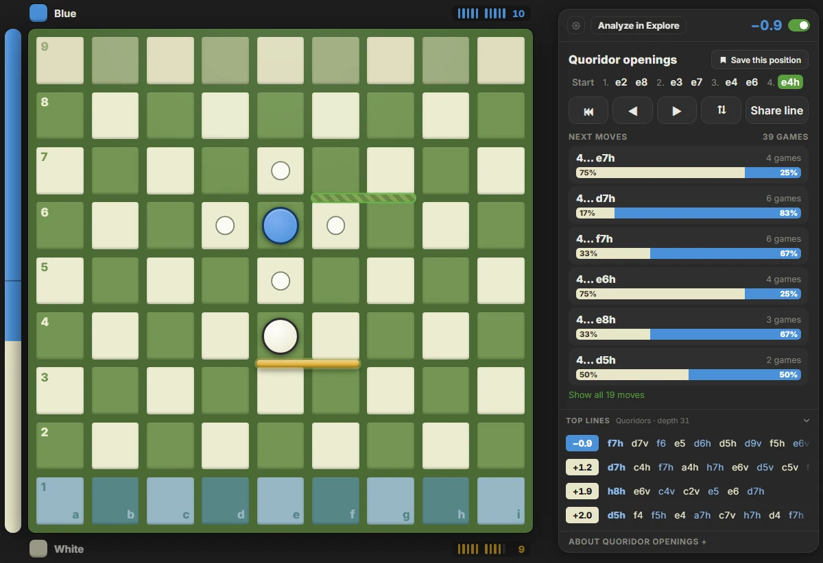The image size is (823, 563).
Task: Select highlighted move e4h
Action: (790, 82)
